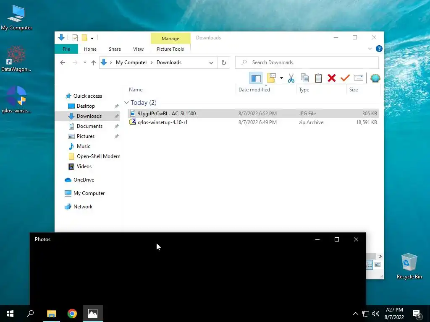This screenshot has width=430, height=322.
Task: Click the Recycle Bin desktop icon
Action: click(409, 266)
